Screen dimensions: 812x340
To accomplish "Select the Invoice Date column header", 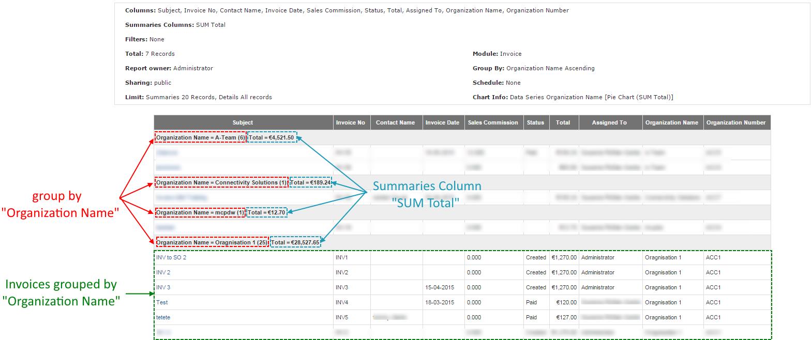I will [442, 122].
